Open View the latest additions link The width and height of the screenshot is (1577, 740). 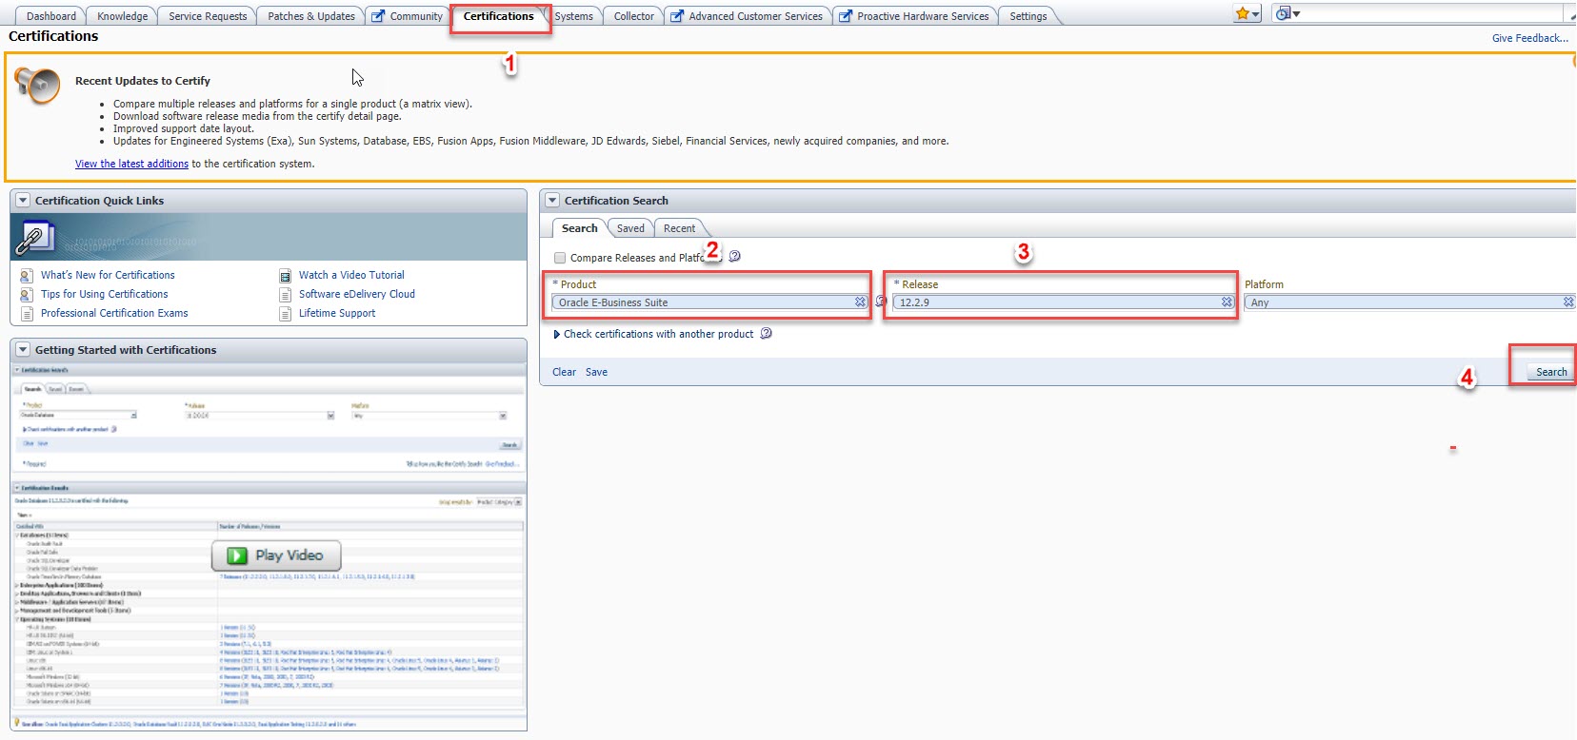point(132,164)
